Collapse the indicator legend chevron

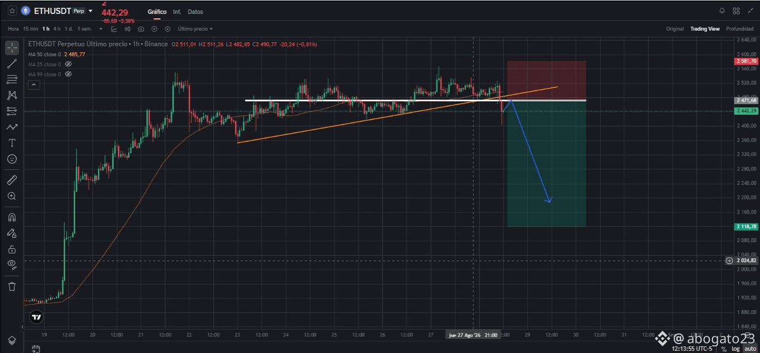coord(34,85)
